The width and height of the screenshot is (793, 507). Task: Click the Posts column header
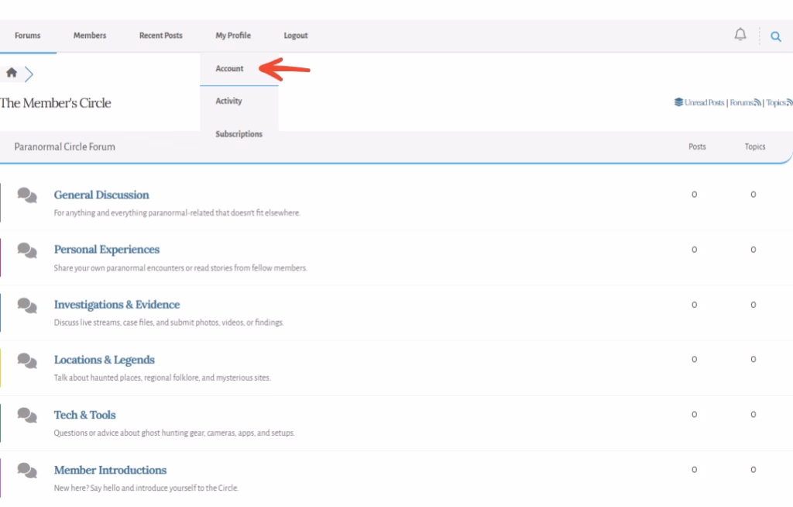[x=697, y=147]
